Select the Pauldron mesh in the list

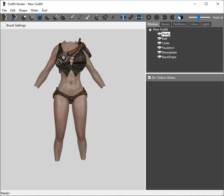[168, 48]
